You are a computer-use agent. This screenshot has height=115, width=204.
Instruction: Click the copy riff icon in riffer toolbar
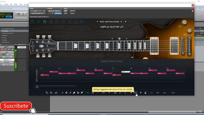coord(47,93)
